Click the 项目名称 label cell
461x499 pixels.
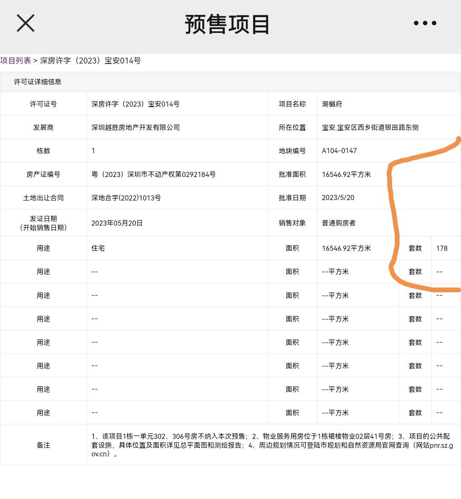tap(292, 104)
